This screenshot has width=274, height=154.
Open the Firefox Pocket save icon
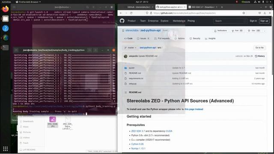pos(260,13)
